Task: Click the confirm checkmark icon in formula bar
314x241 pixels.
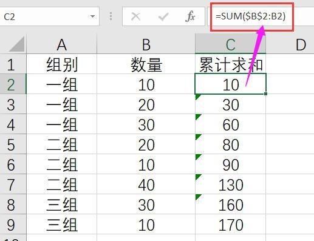Action: pyautogui.click(x=163, y=16)
